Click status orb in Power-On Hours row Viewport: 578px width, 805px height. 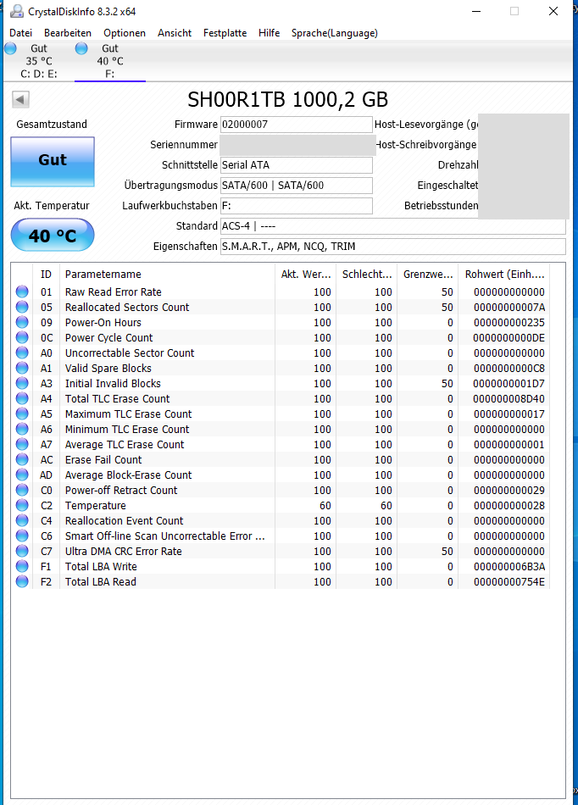click(x=22, y=322)
